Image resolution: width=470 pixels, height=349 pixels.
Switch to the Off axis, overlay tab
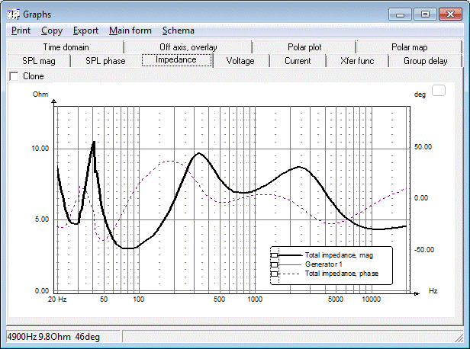188,47
